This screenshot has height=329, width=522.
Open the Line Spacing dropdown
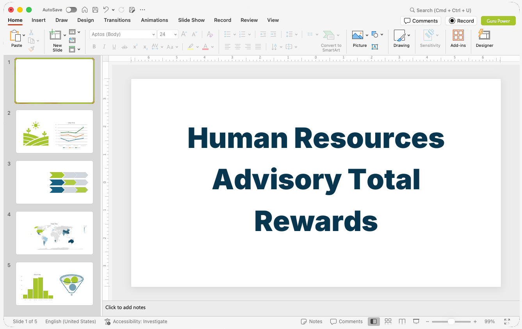291,34
